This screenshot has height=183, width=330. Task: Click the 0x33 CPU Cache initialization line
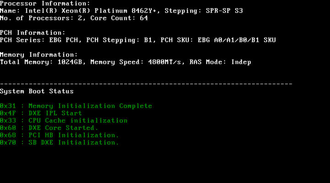tap(64, 120)
